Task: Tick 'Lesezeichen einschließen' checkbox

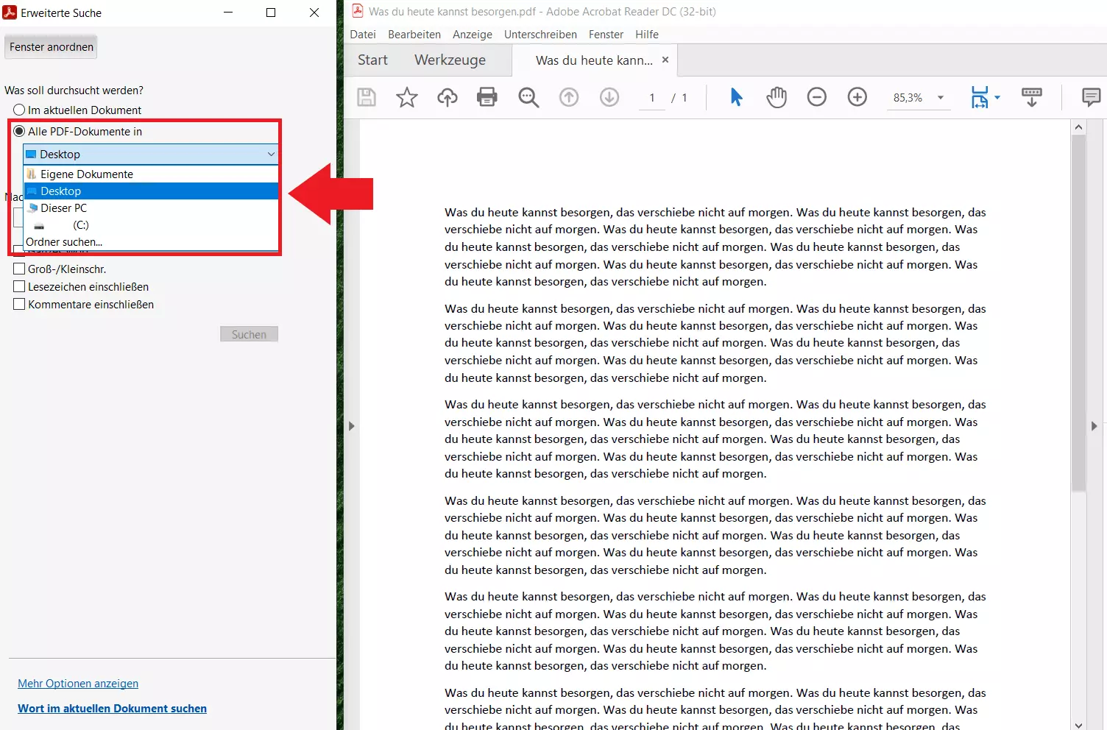Action: click(x=20, y=286)
